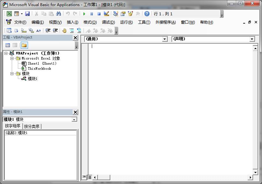Click the Parameter Info icon
This screenshot has height=184, width=262.
point(31,31)
